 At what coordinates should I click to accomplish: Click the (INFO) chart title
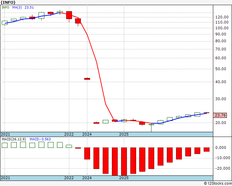(x=8, y=2)
